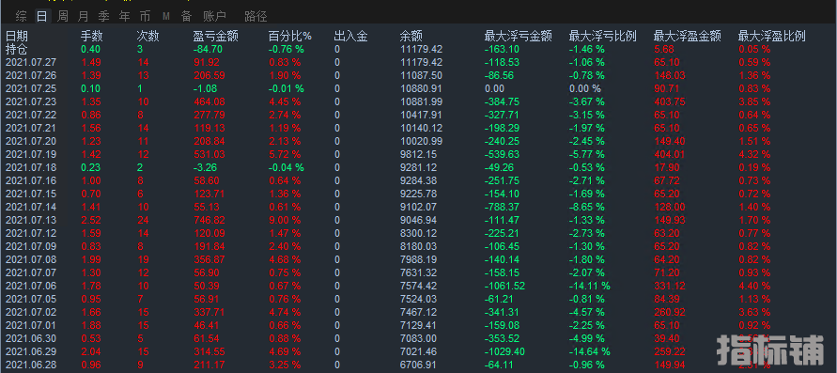
Task: Select the 持仓 holdings row
Action: pyautogui.click(x=419, y=49)
